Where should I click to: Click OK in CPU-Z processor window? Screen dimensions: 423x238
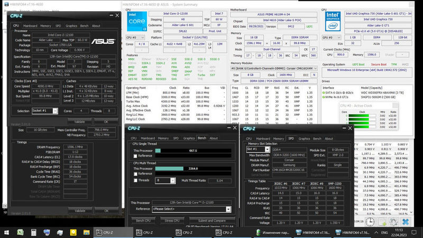(x=106, y=122)
